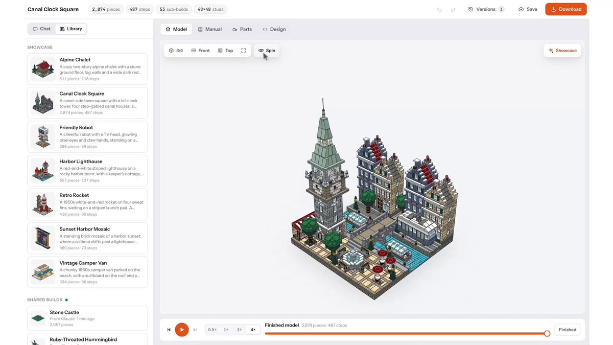
Task: Select the Ruby-Throated Hummingbird title
Action: [83, 339]
